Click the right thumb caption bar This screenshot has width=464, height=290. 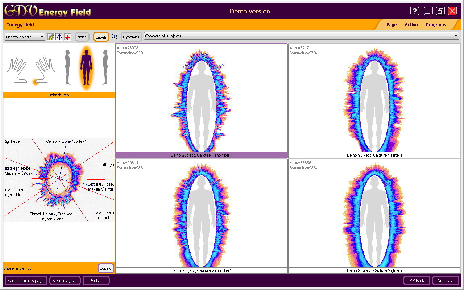tap(59, 95)
